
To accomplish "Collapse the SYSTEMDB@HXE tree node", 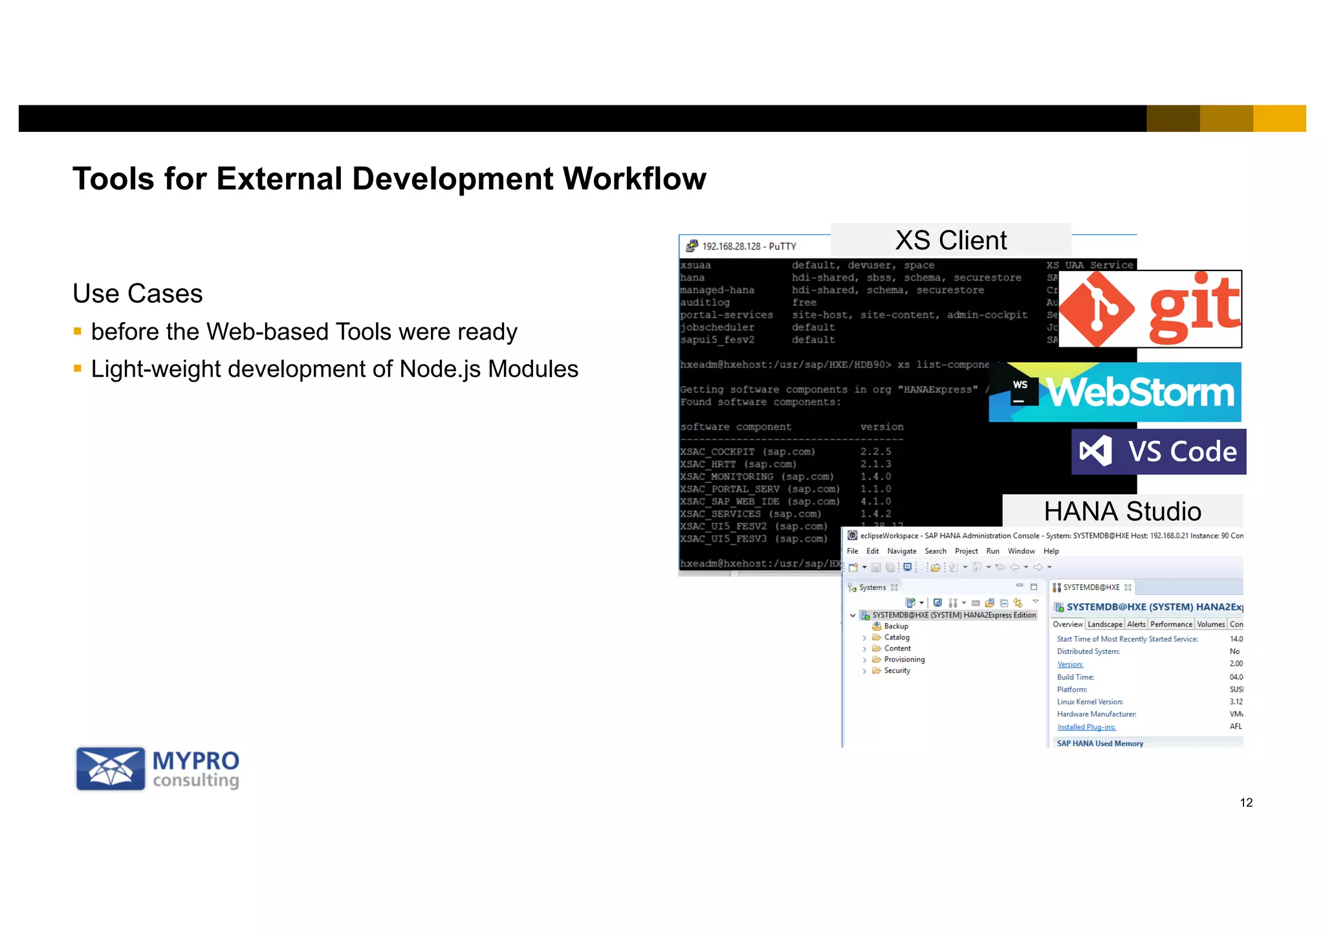I will click(x=853, y=615).
